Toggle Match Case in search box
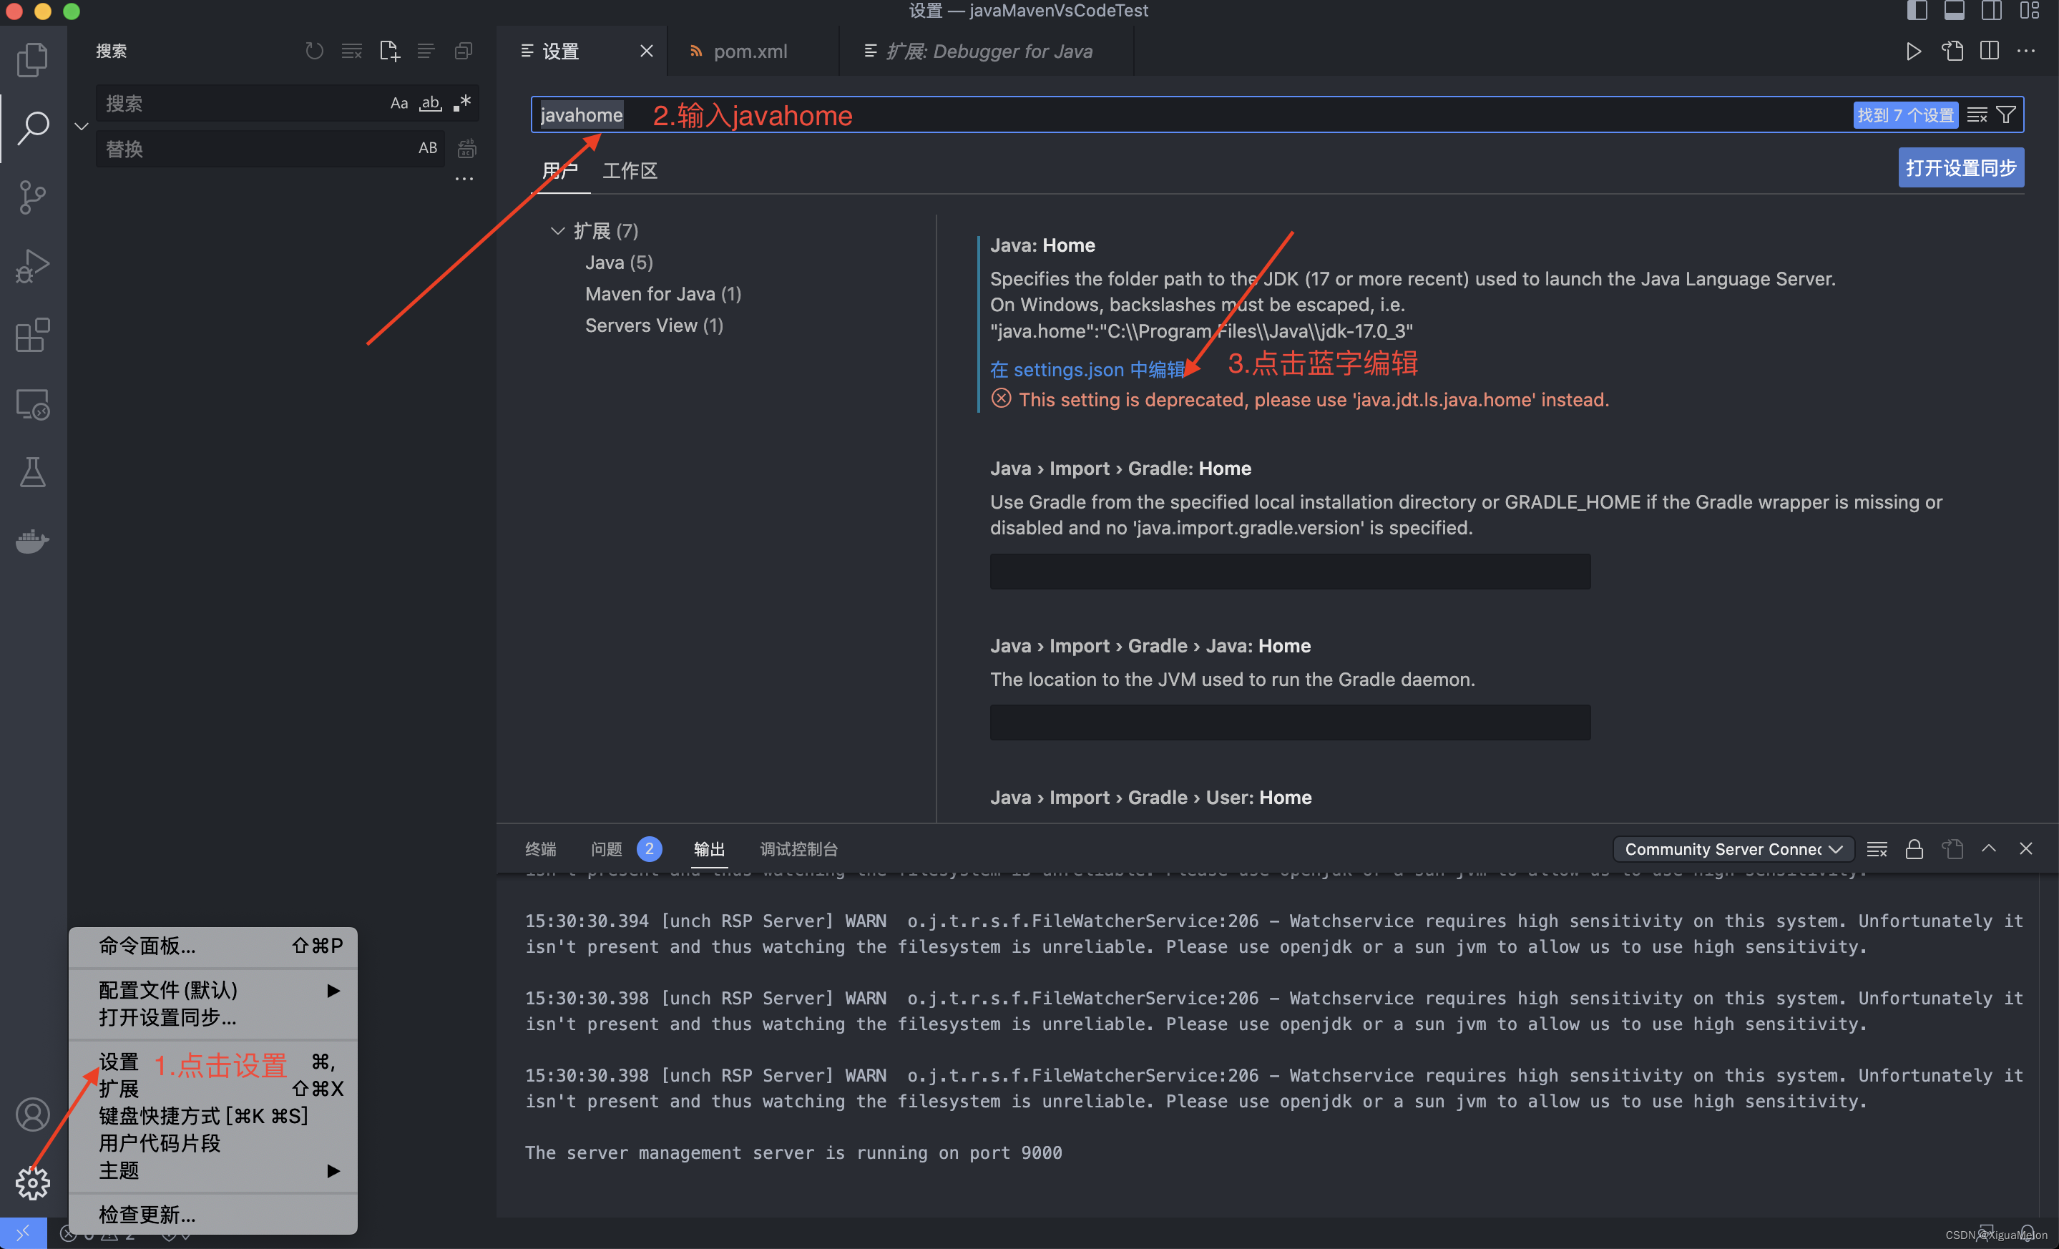 [x=398, y=104]
